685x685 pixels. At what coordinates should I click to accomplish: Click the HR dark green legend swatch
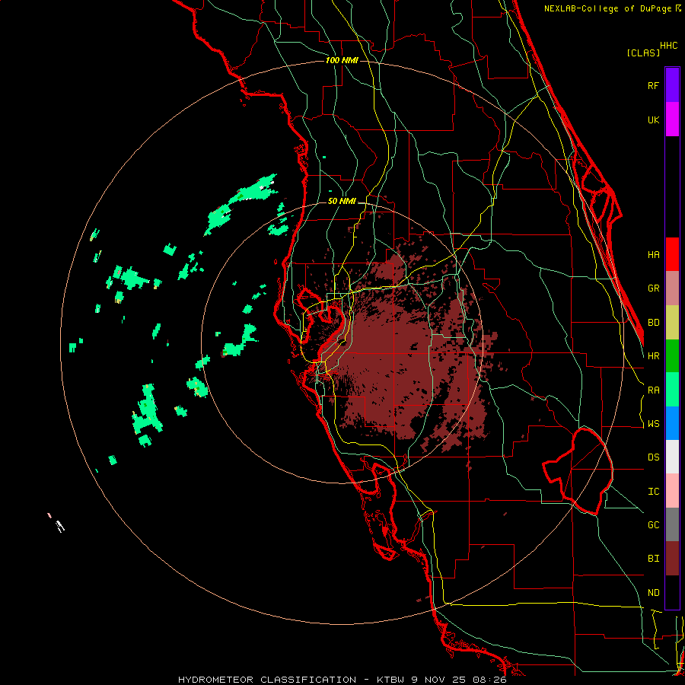coord(672,356)
